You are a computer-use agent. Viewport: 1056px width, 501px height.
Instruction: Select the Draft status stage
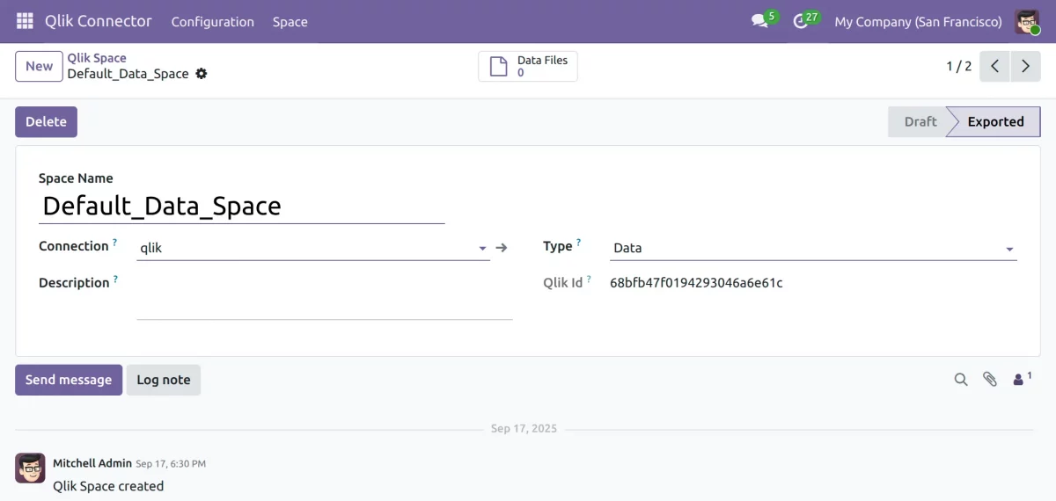[920, 122]
